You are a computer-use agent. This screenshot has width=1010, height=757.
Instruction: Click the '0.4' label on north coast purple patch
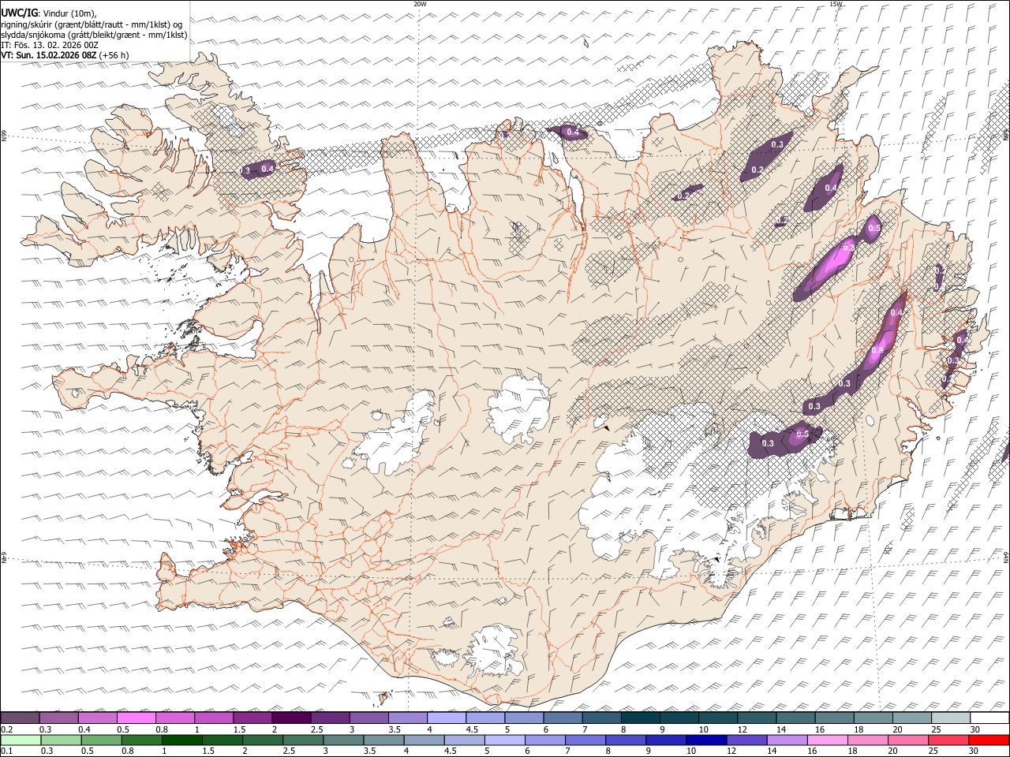[573, 132]
